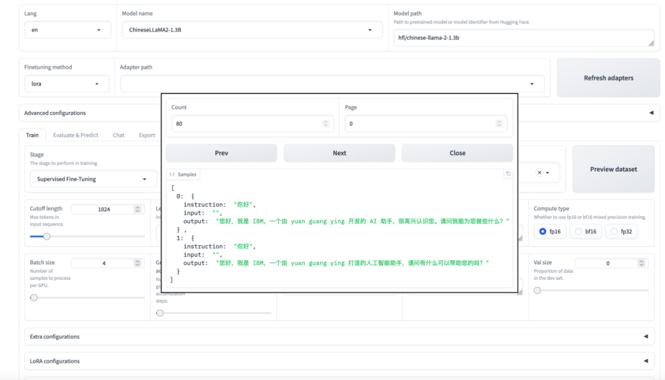Click the gradient accumulation slider handle
The width and height of the screenshot is (665, 380).
coord(160,313)
